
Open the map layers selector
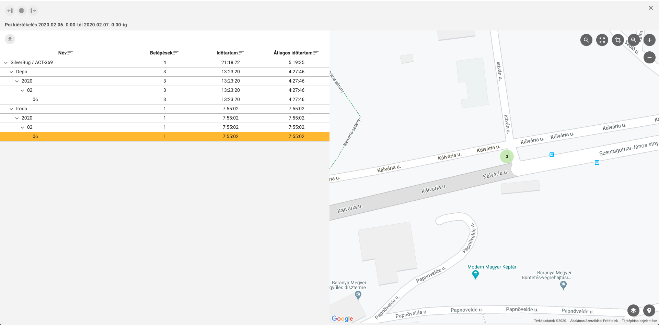click(x=633, y=311)
